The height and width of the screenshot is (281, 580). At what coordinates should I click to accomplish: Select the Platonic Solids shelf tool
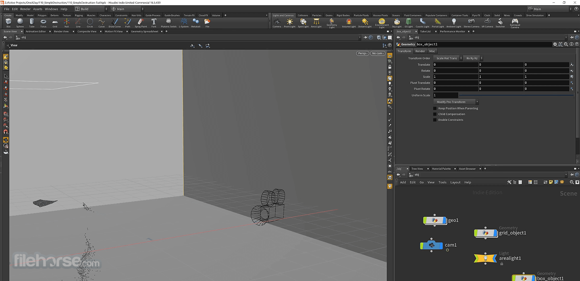tap(169, 23)
